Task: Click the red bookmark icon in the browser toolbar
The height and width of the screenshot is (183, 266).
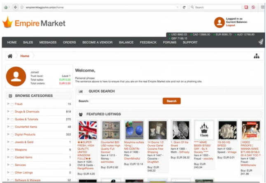Action: pos(246,7)
